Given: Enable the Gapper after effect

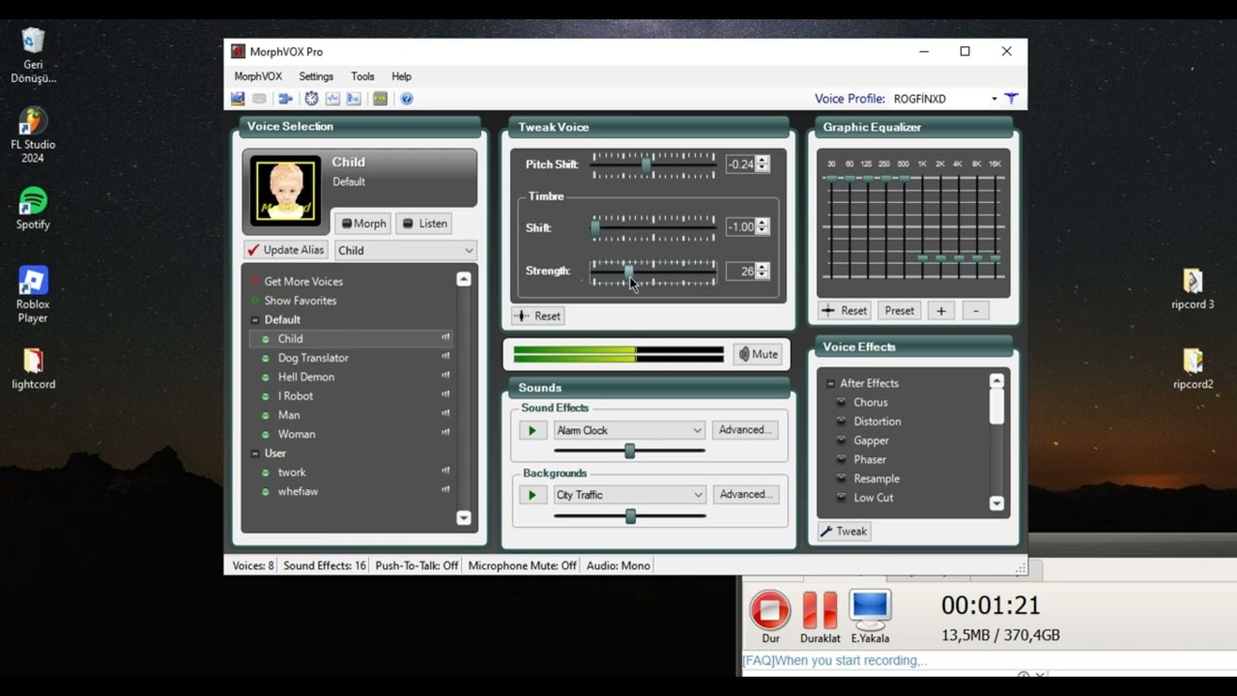Looking at the screenshot, I should (841, 441).
